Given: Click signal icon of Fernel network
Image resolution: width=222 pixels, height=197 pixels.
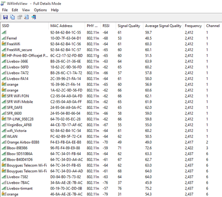Looking at the screenshot, I should tap(4, 38).
